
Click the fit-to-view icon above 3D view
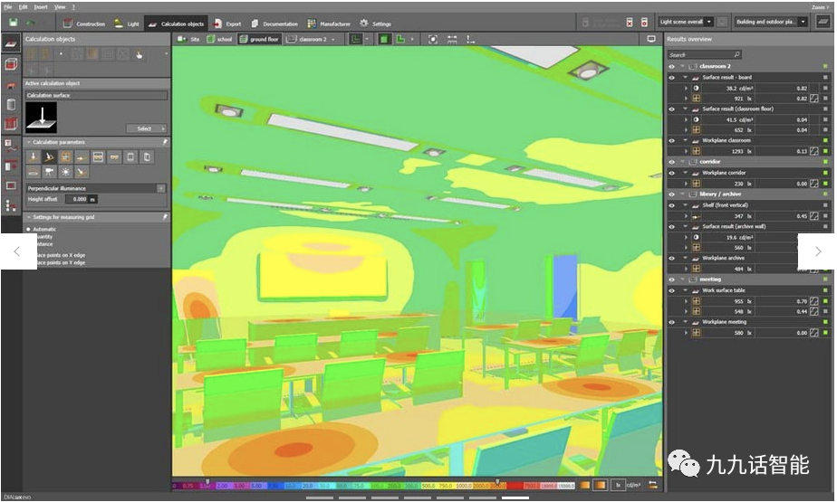tap(433, 40)
